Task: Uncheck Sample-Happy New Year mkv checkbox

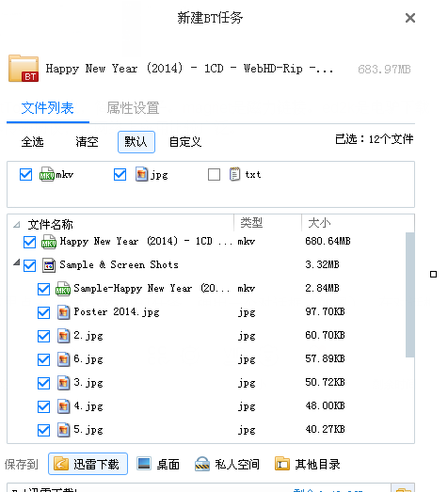Action: tap(43, 289)
